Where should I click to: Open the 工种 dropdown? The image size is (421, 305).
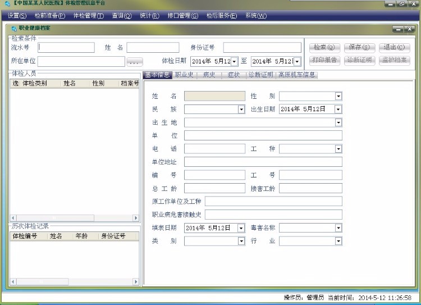pos(338,149)
